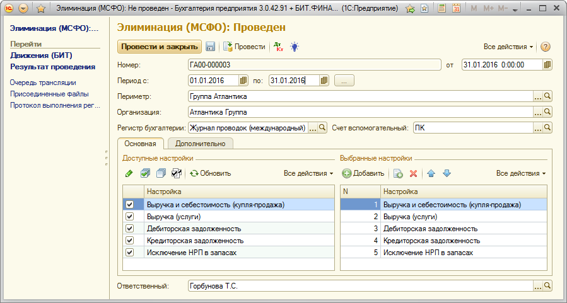Screen dimensions: 567x303
Task: Click the save (floppy disk) icon
Action: [x=211, y=47]
